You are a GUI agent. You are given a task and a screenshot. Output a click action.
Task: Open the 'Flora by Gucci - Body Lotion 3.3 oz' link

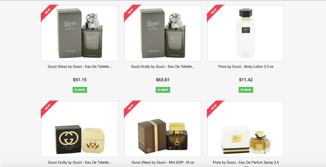[246, 67]
